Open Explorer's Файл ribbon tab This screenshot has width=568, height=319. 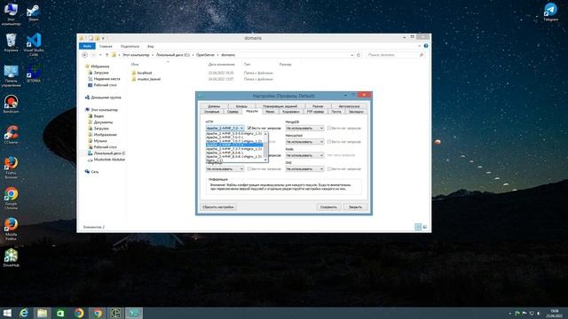point(87,46)
